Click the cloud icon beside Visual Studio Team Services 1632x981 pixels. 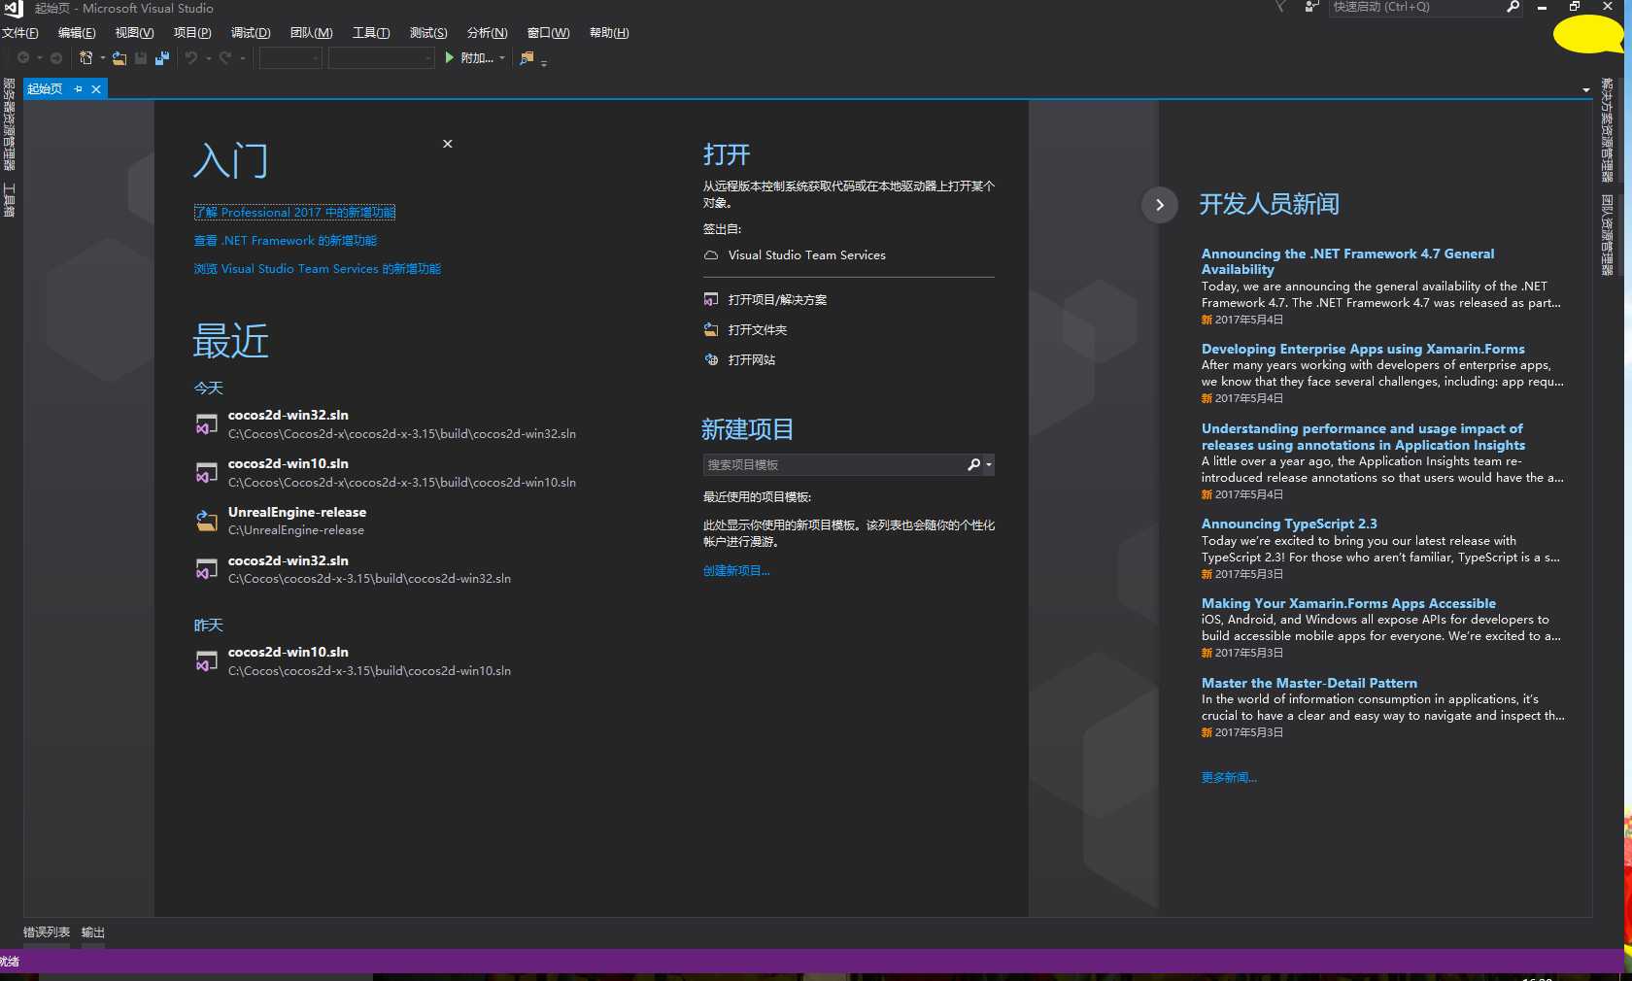[x=711, y=255]
